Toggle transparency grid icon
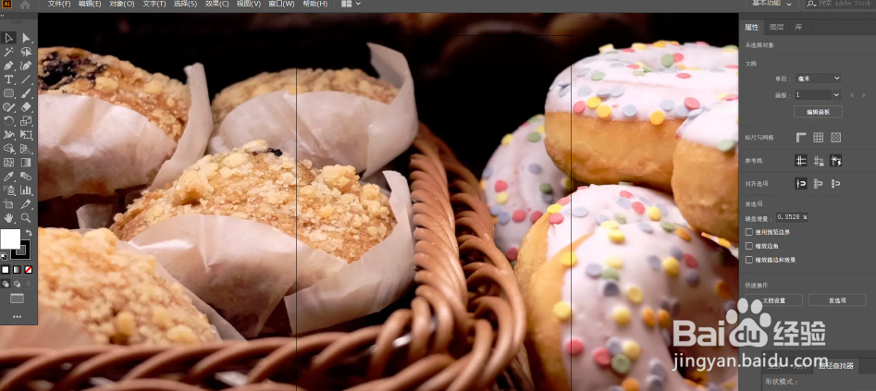The image size is (876, 391). click(836, 138)
